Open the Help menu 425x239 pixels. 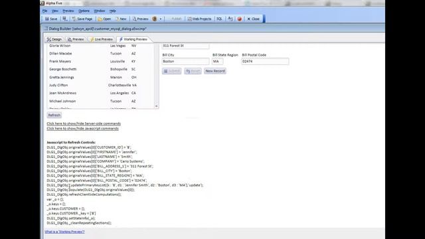113,11
